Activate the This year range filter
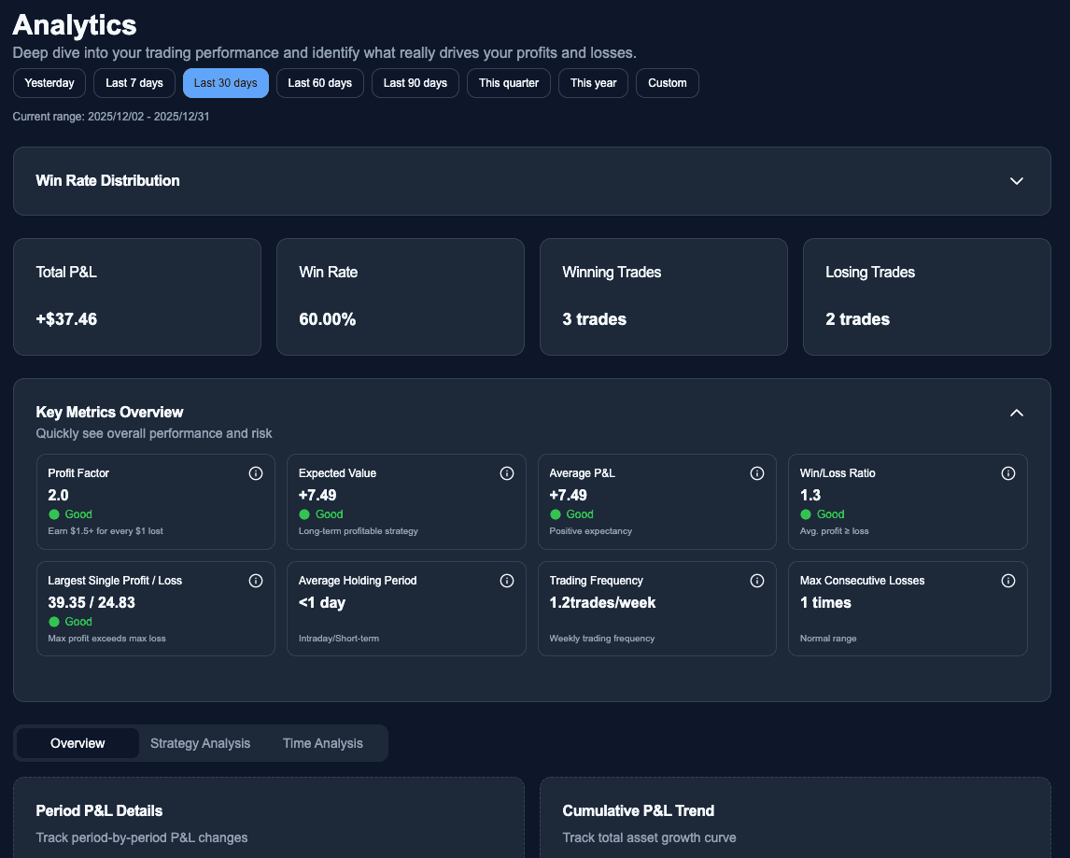 point(593,83)
